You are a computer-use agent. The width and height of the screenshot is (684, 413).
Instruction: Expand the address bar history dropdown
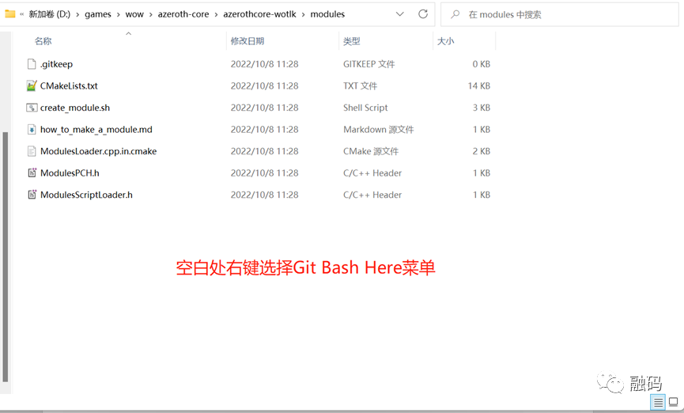pyautogui.click(x=400, y=14)
